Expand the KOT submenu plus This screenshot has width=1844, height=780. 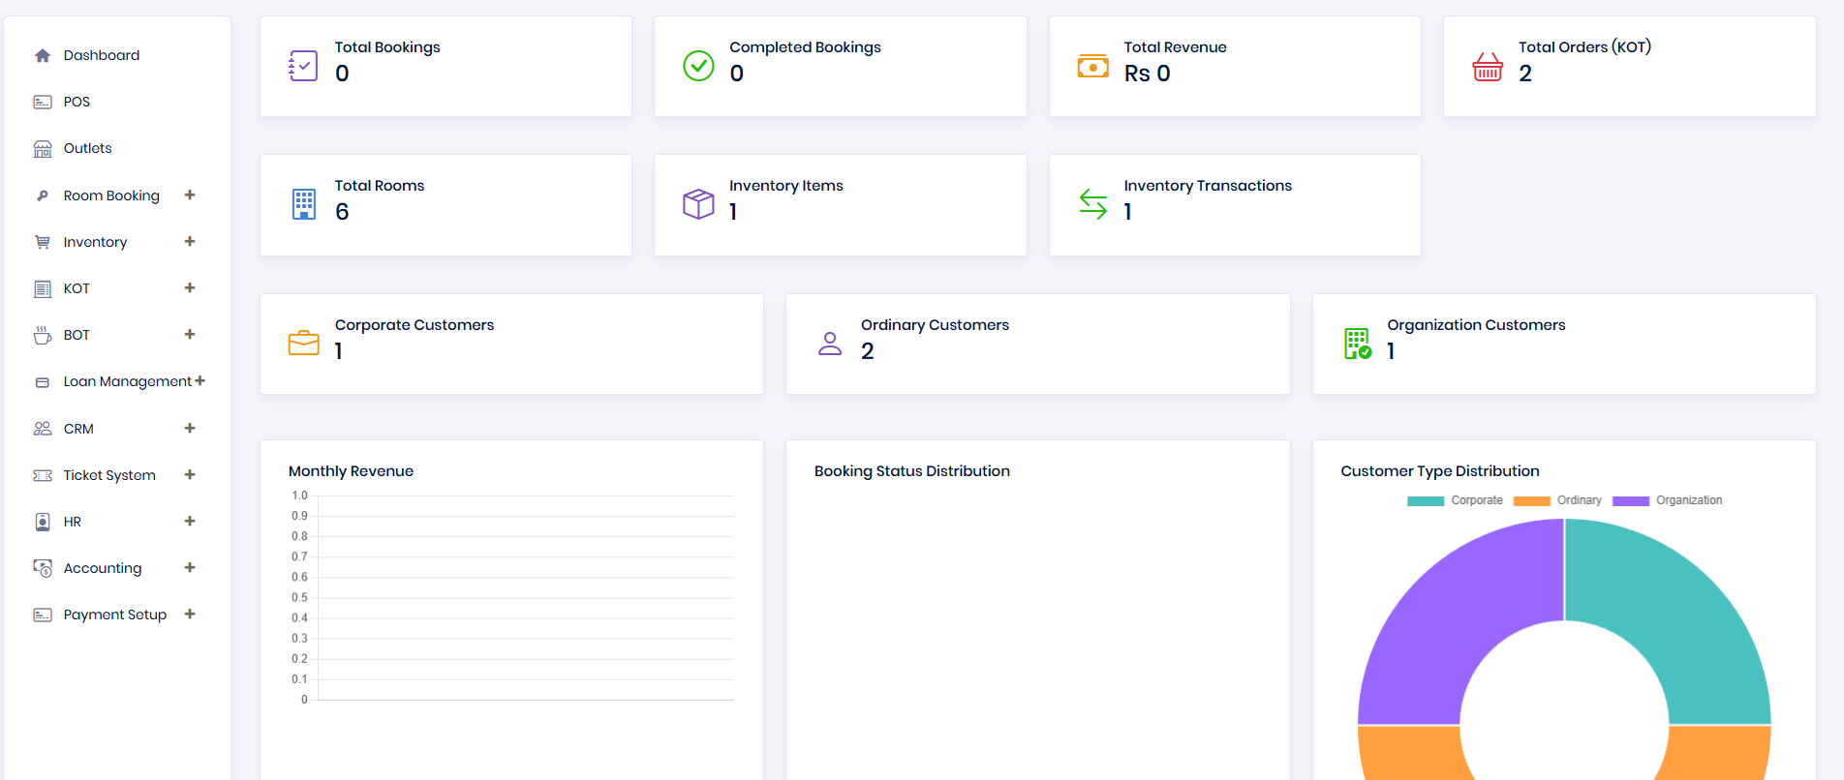(x=190, y=287)
